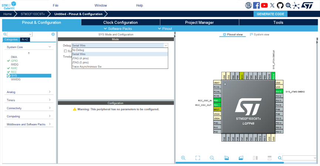The width and height of the screenshot is (320, 166).
Task: Select the IWDG peripheral
Action: pos(14,64)
